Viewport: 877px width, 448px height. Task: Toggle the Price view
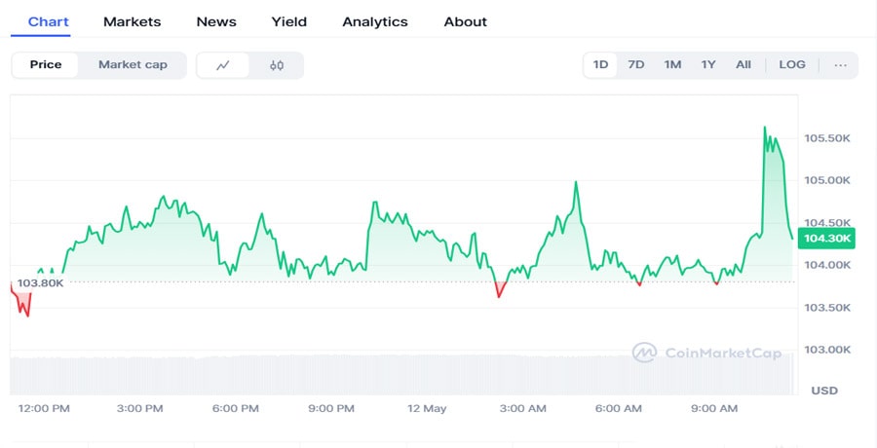pos(46,65)
